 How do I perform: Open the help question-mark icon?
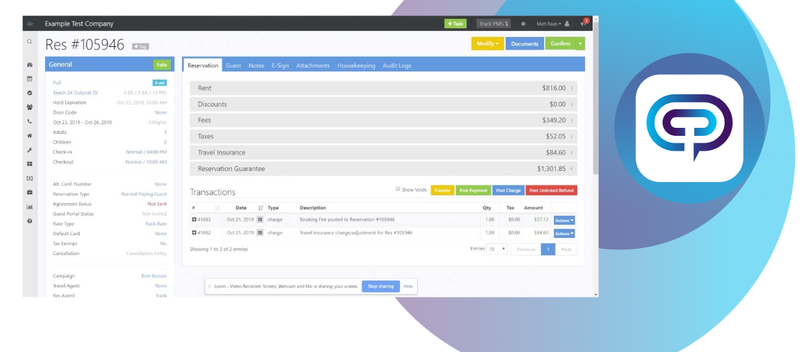coord(29,220)
